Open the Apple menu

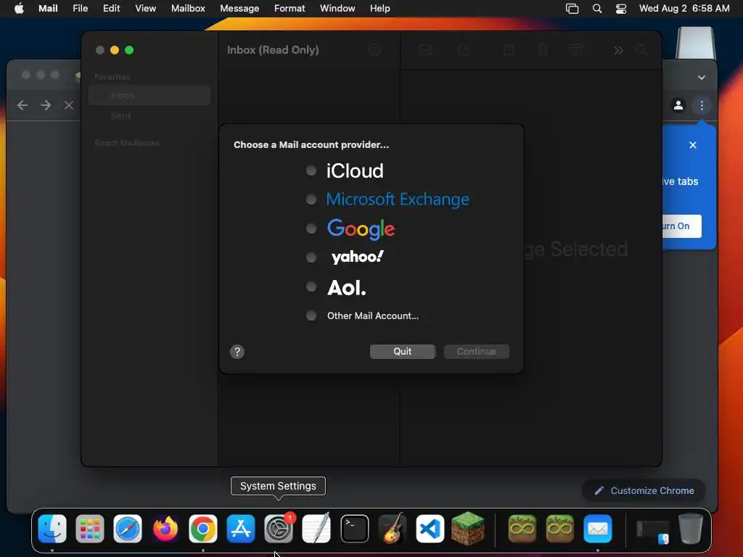(19, 8)
